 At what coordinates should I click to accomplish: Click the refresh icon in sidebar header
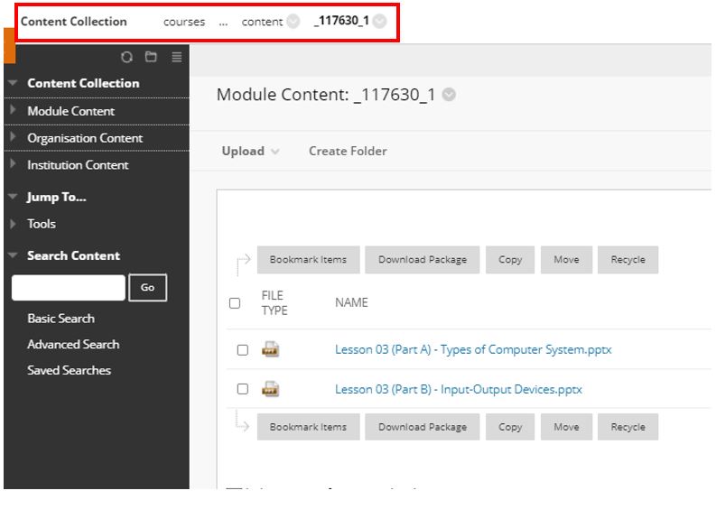pos(126,57)
